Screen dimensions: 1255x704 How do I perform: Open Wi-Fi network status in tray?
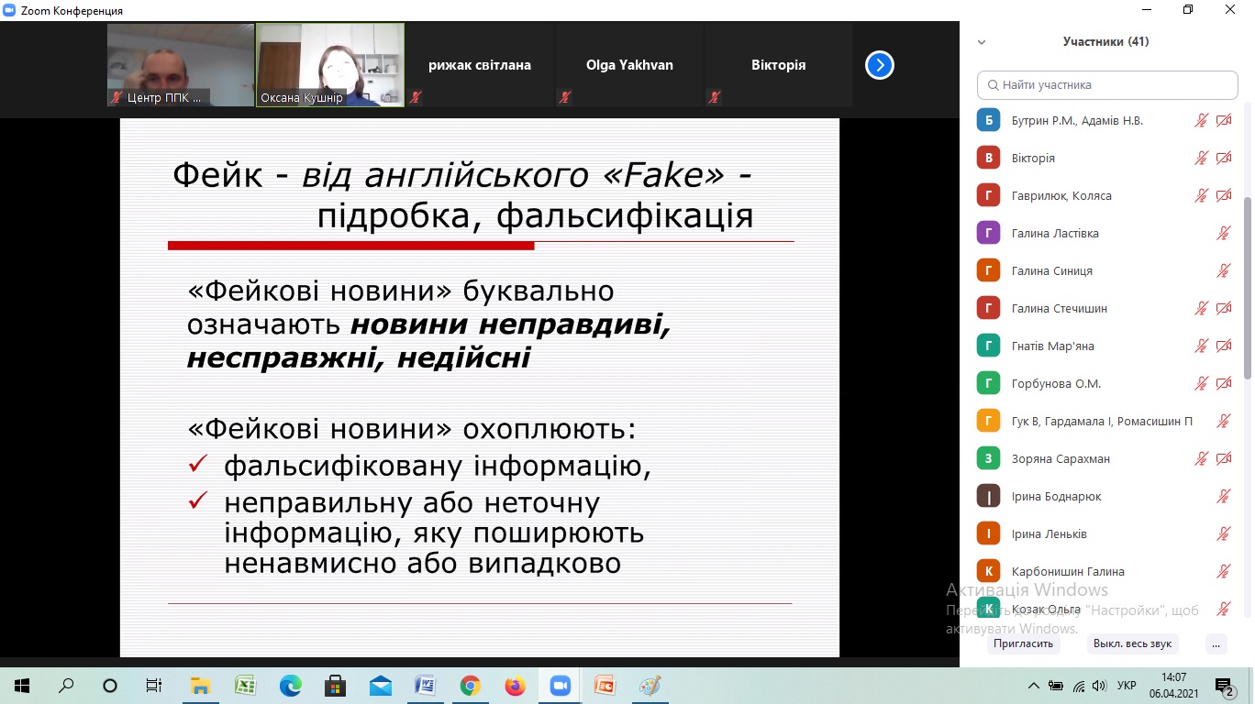pyautogui.click(x=1079, y=686)
